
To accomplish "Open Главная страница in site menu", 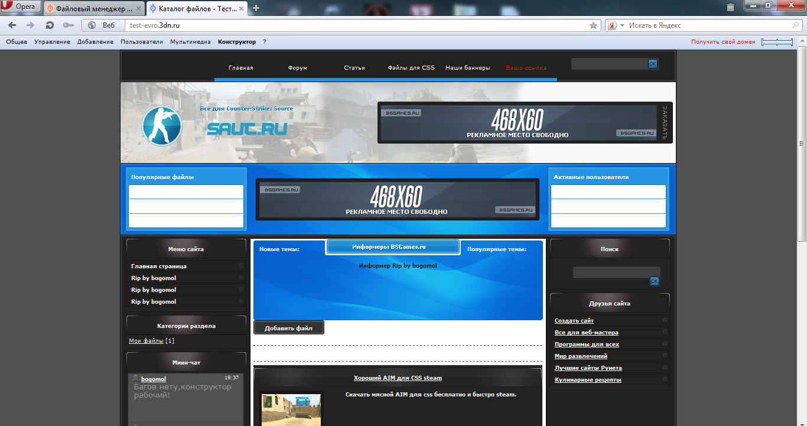I will pos(159,266).
